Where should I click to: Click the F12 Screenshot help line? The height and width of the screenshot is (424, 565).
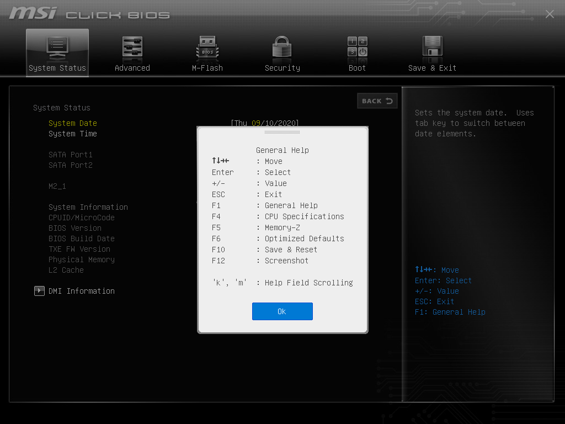(260, 261)
